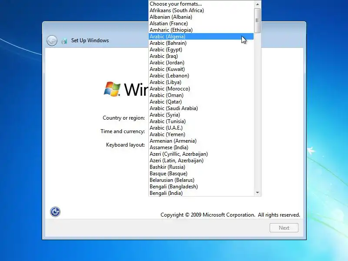Click the back arrow button in Set Up Windows
Viewport: 348px width, 261px height.
[52, 40]
